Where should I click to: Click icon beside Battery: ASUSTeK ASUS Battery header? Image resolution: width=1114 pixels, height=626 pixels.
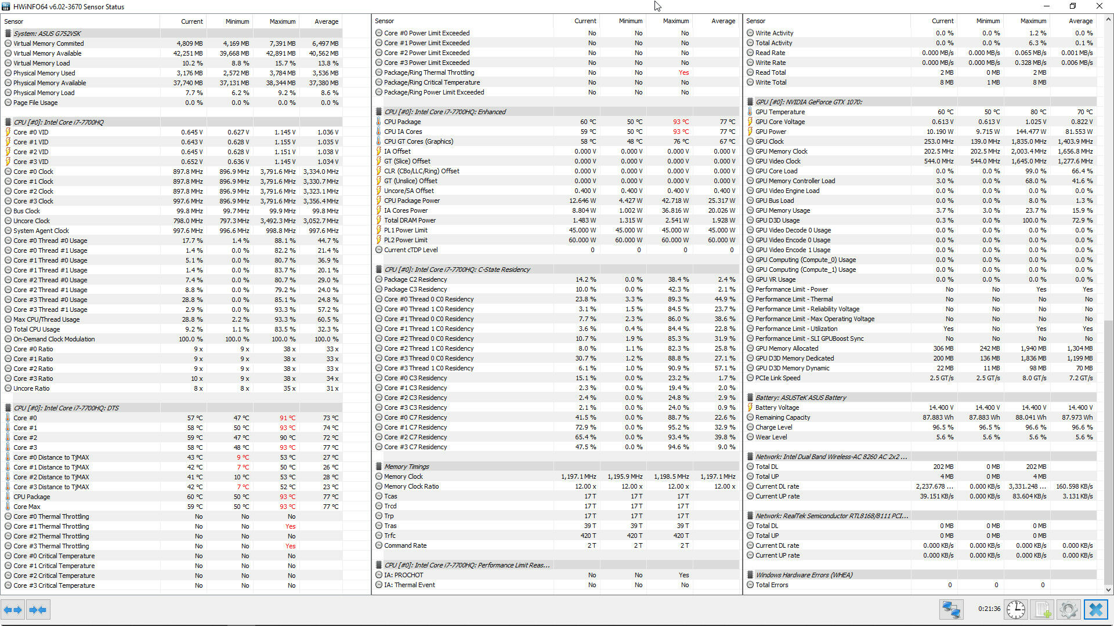750,398
